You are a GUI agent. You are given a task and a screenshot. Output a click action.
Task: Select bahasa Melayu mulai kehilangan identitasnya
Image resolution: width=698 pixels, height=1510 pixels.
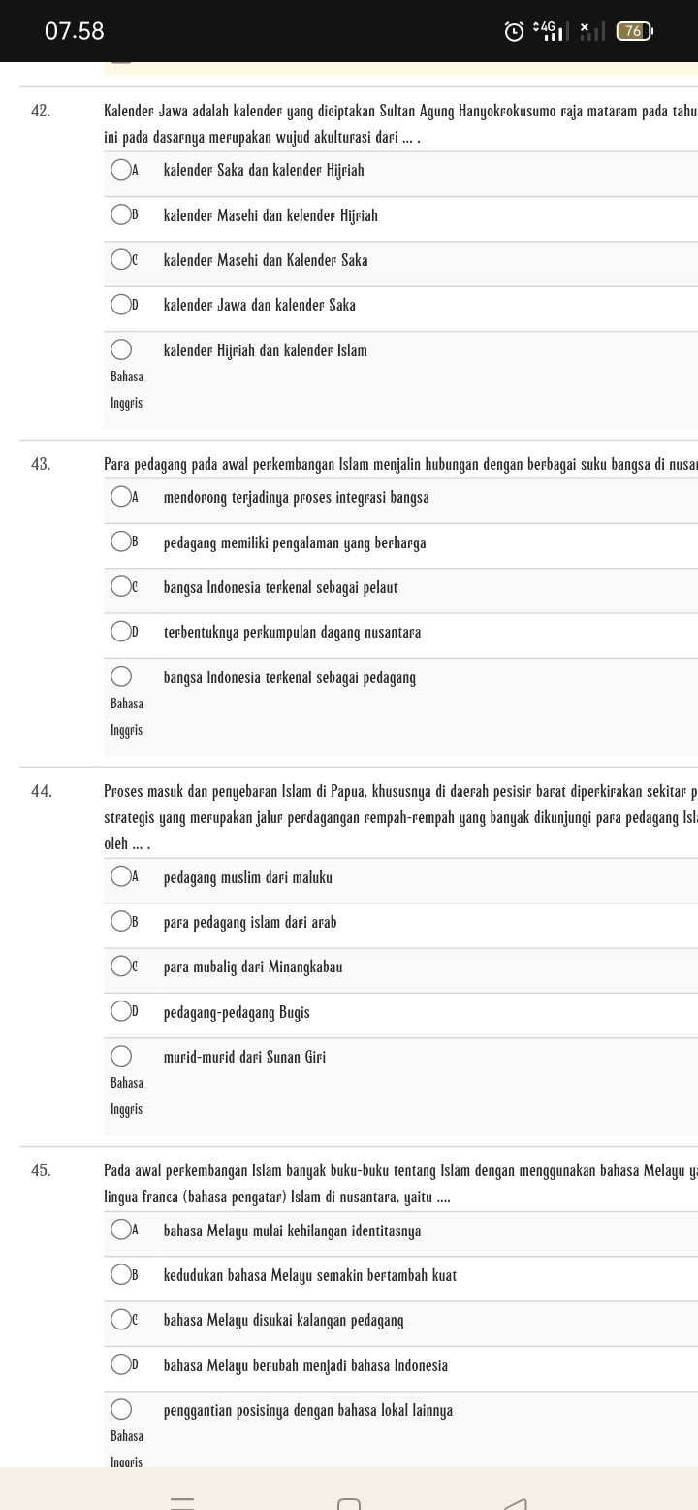pos(121,1231)
